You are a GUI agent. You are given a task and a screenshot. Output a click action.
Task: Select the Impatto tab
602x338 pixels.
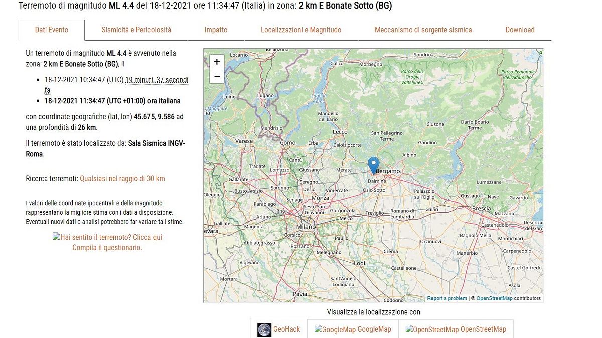coord(216,30)
